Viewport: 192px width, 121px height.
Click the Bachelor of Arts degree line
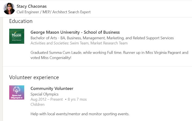(102, 38)
